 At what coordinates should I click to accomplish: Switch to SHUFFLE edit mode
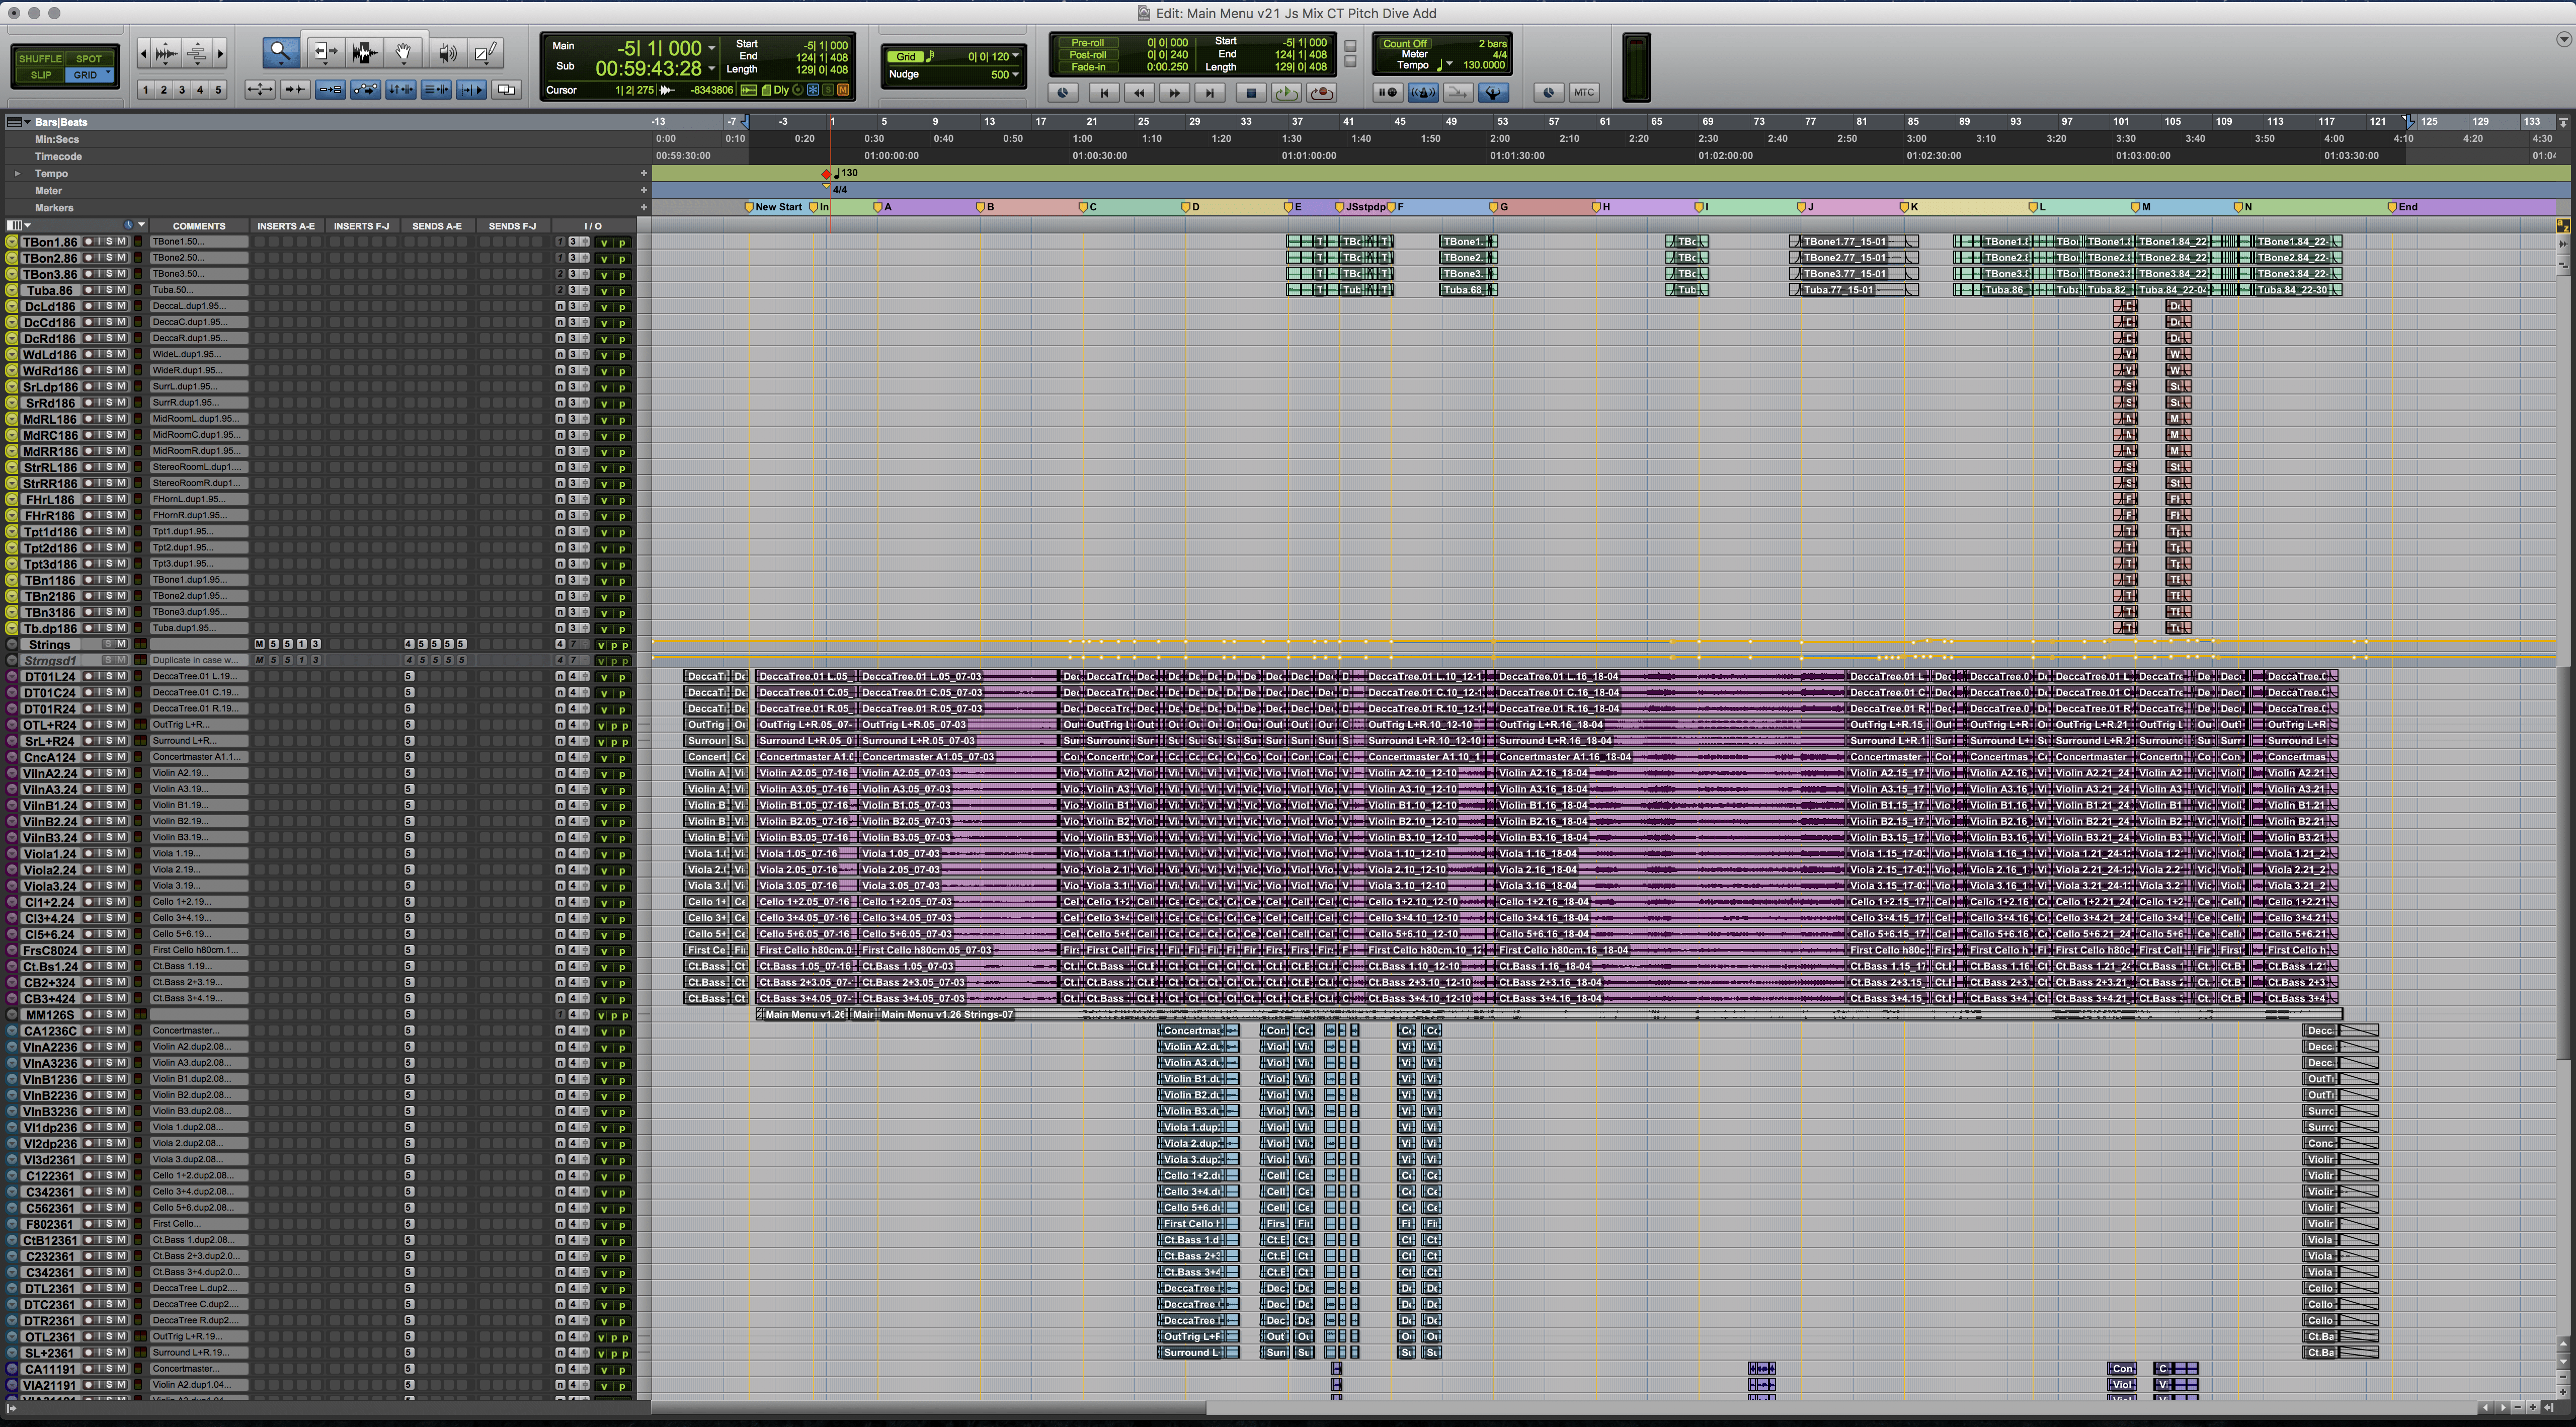click(x=41, y=59)
